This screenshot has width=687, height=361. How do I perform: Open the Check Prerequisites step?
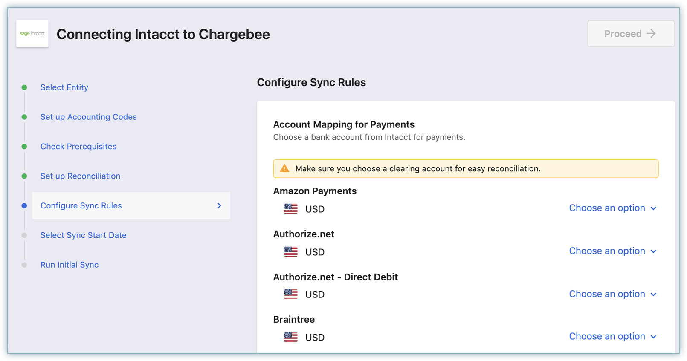coord(78,147)
